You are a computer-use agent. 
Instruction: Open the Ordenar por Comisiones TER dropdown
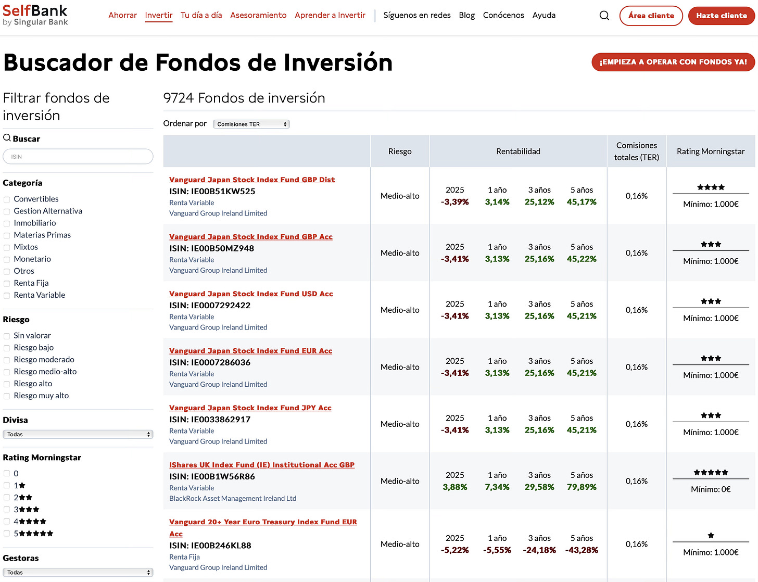251,124
